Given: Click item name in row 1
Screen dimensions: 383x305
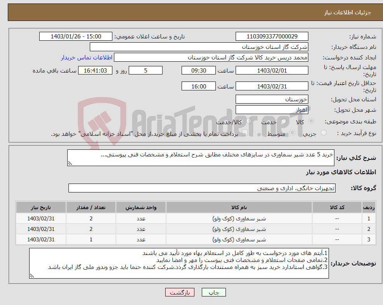Looking at the screenshot, I should click(239, 219).
